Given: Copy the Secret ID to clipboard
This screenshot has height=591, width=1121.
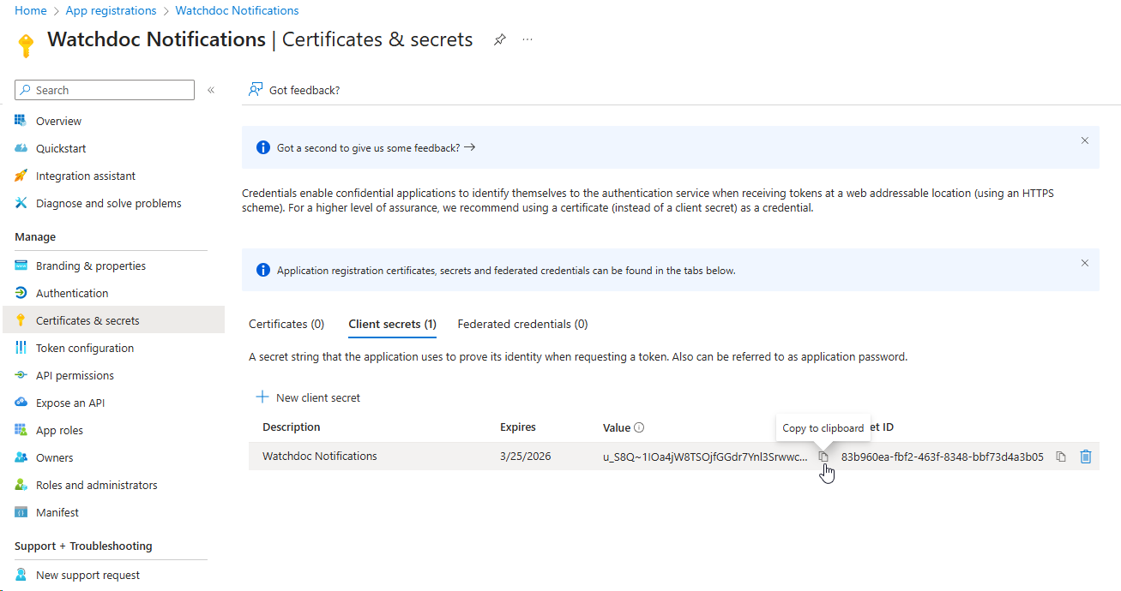Looking at the screenshot, I should [x=1061, y=457].
